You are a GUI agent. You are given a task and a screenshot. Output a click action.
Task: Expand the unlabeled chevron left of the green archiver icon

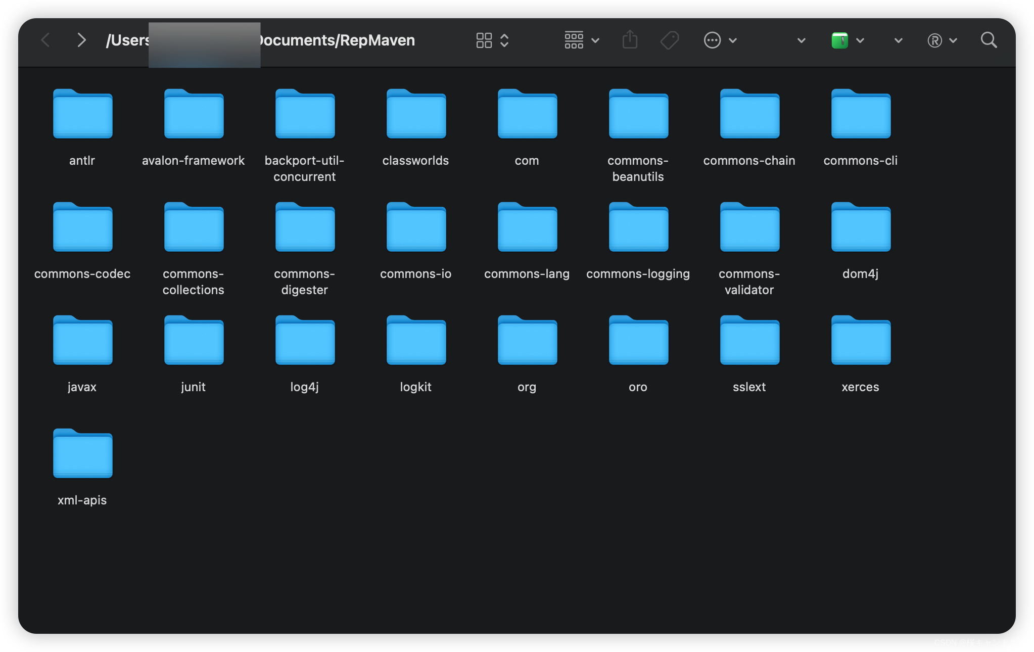801,40
